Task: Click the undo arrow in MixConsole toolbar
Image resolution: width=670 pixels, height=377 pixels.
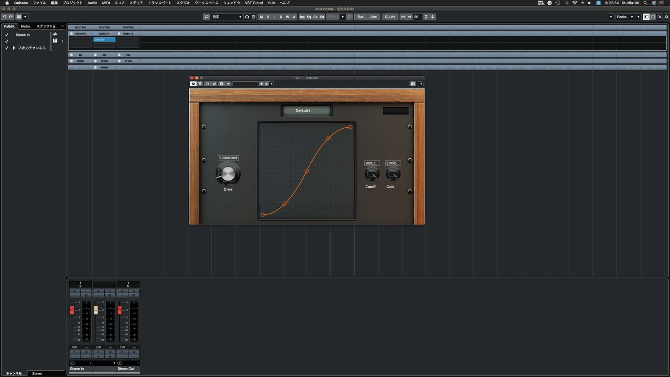Action: (x=5, y=17)
